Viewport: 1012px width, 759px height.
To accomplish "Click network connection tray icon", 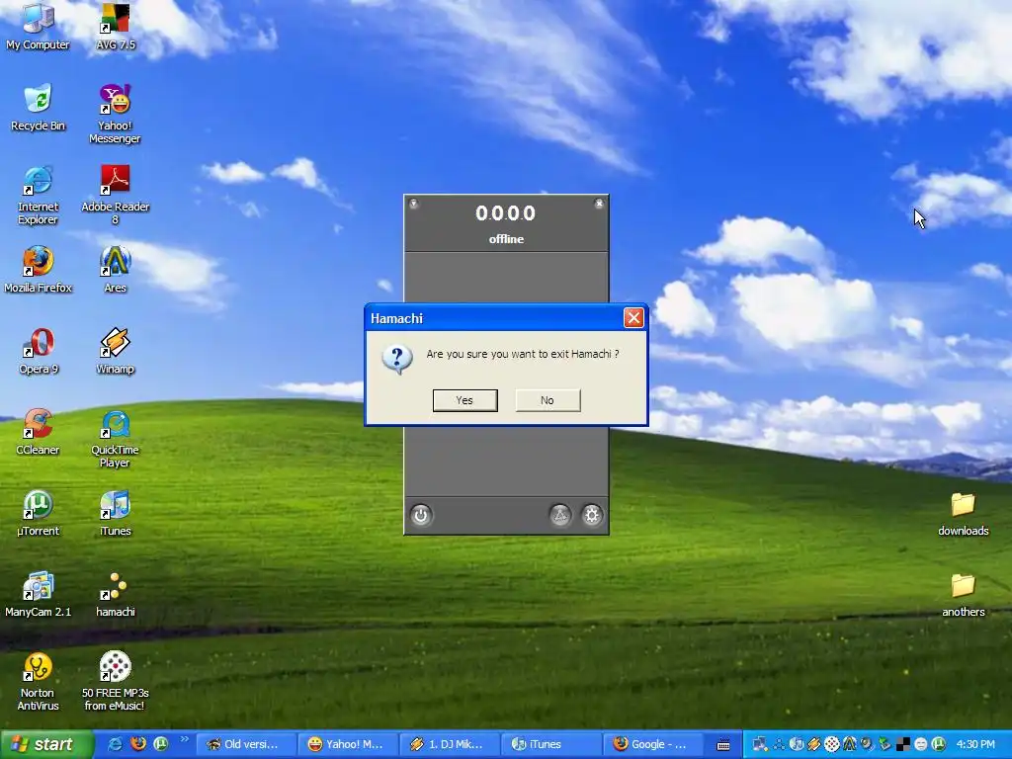I will coord(760,744).
